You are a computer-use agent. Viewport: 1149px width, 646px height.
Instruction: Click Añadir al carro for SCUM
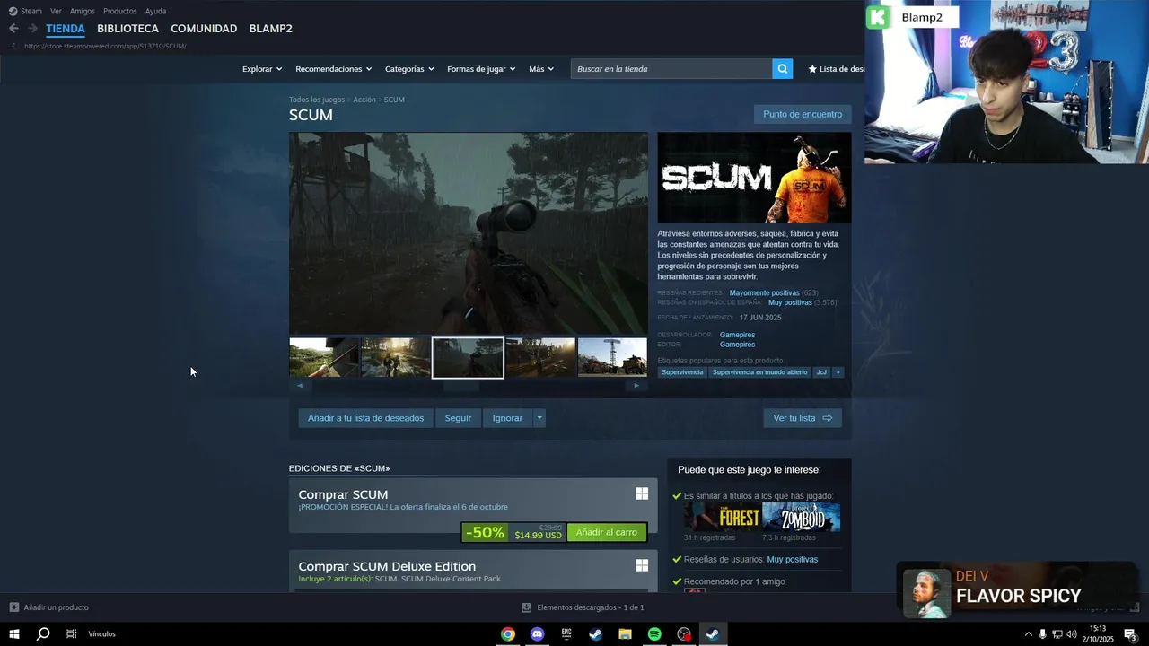click(x=607, y=532)
